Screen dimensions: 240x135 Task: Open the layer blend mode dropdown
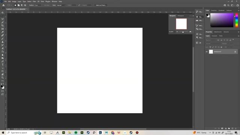[213, 43]
